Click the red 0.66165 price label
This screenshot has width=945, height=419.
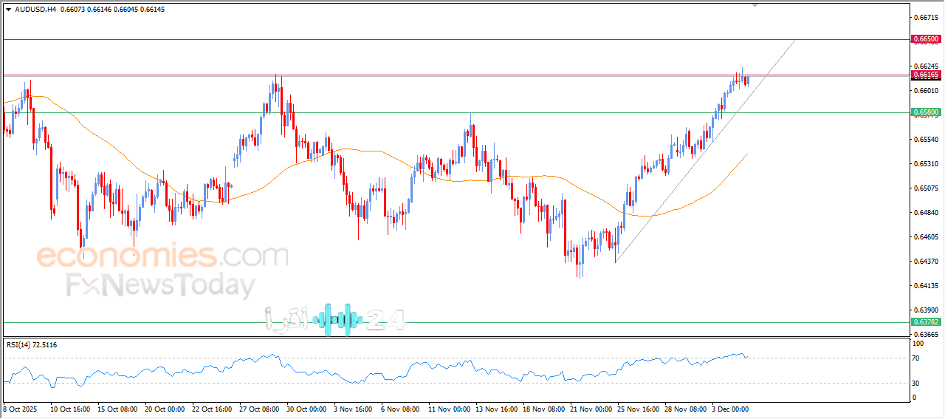click(926, 75)
